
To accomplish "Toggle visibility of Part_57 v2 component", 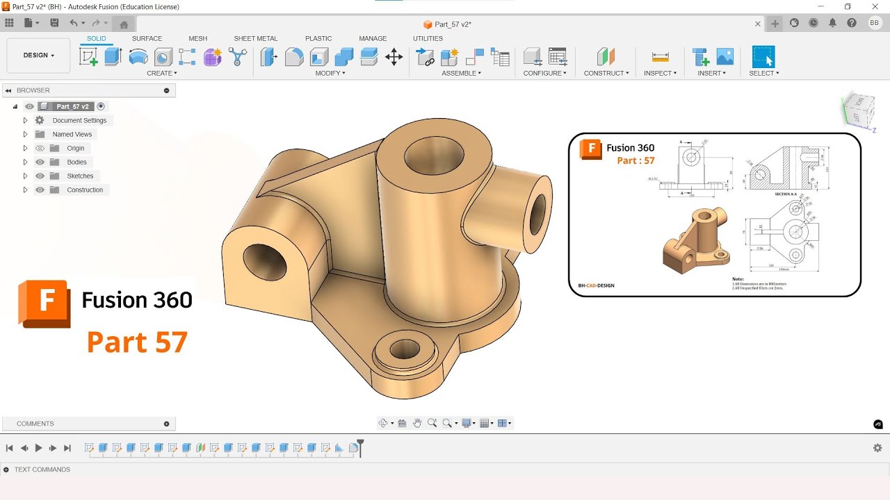I will pyautogui.click(x=29, y=106).
